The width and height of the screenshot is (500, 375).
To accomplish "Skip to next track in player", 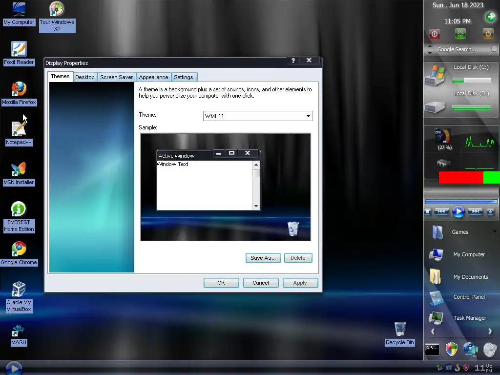I will [475, 211].
